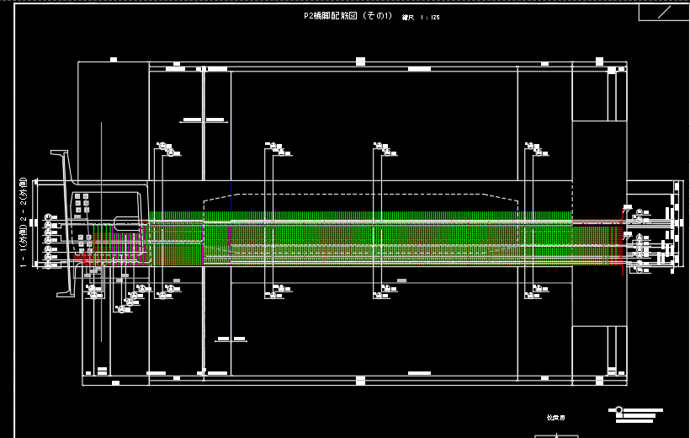The height and width of the screenshot is (438, 690).
Task: Click the second upper rebar callout circle from left
Action: 280,153
